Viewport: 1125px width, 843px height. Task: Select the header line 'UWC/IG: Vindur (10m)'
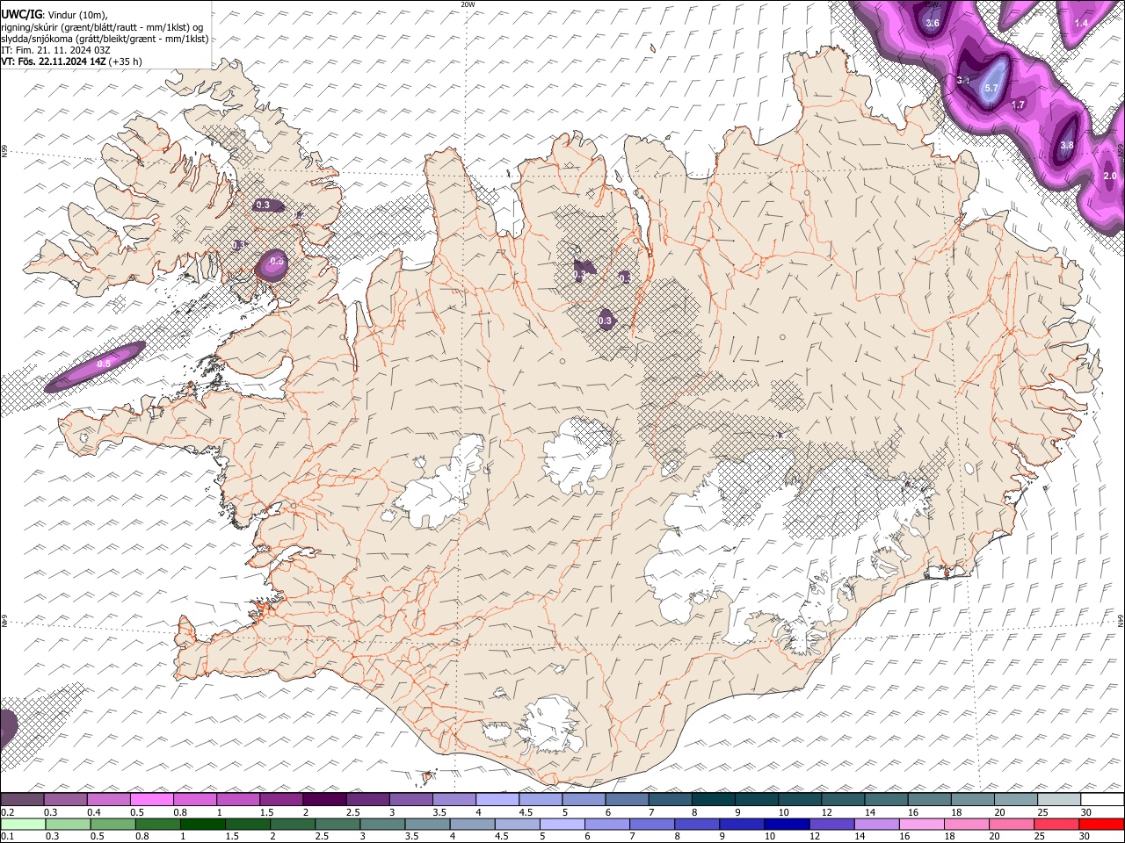54,15
